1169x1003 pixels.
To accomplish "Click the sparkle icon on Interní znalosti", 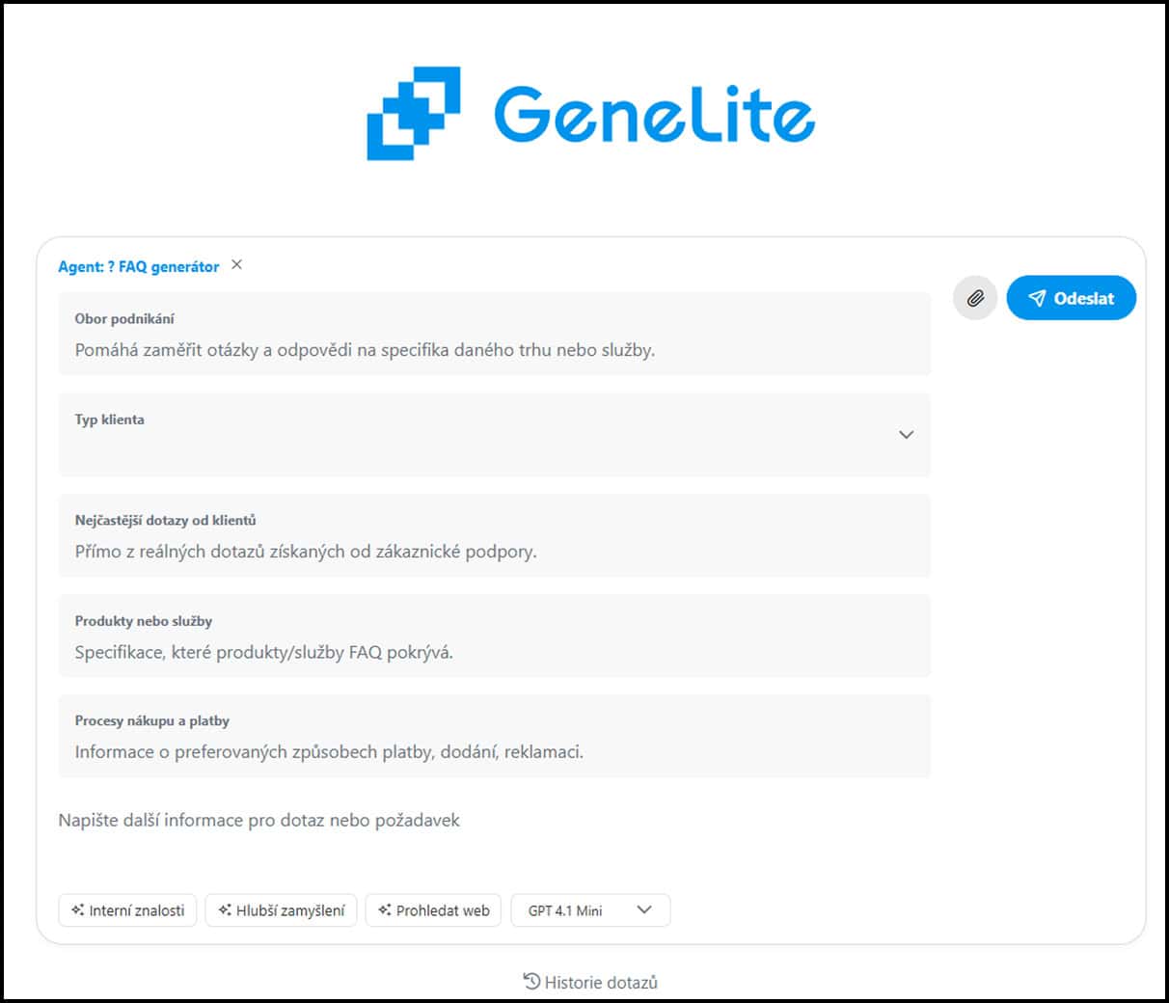I will [x=78, y=909].
